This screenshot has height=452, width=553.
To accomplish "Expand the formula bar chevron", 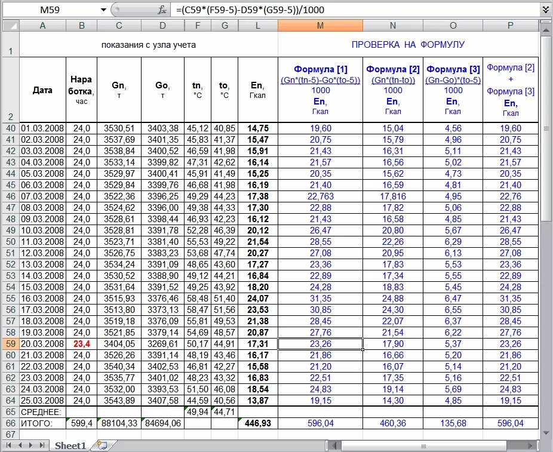I will [546, 10].
